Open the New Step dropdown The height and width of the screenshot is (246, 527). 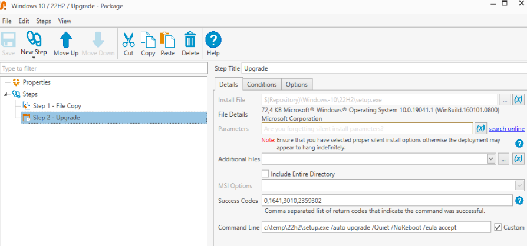pyautogui.click(x=34, y=58)
